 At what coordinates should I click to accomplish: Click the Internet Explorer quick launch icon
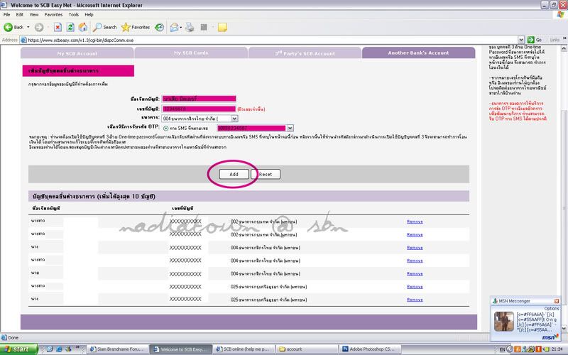point(59,349)
